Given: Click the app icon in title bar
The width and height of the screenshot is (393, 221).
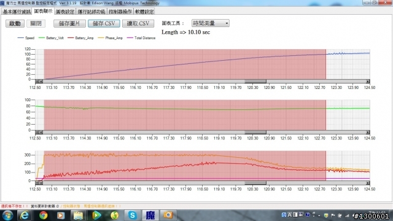Looking at the screenshot, I should click(x=2, y=3).
